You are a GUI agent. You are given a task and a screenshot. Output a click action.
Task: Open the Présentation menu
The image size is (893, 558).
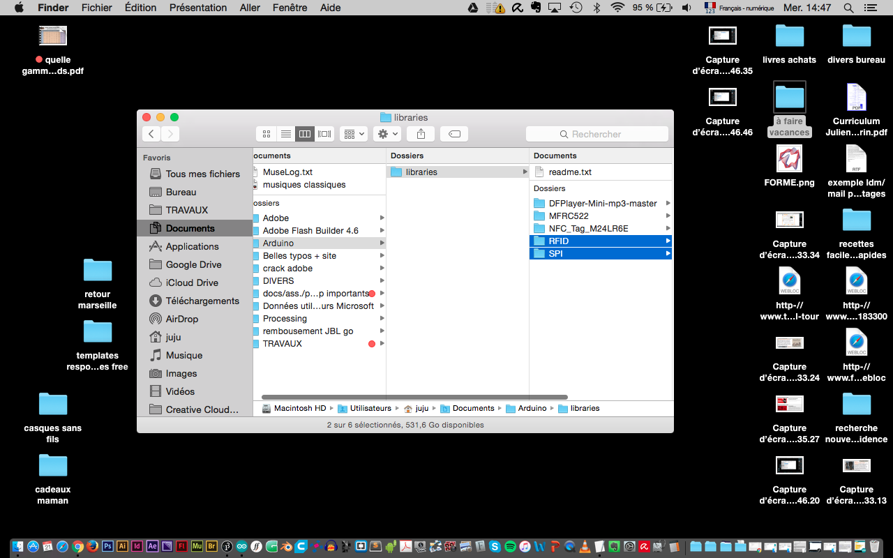tap(198, 8)
